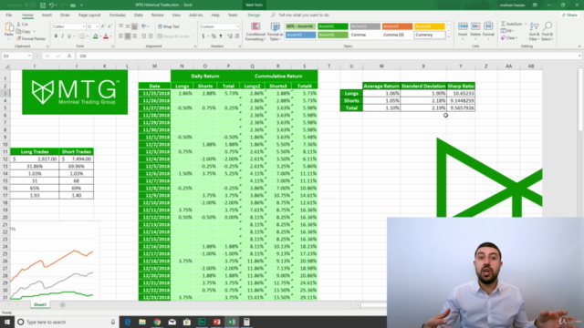Apply the green Fill Color bucket
Viewport: 584px width, 328px height.
coord(95,36)
